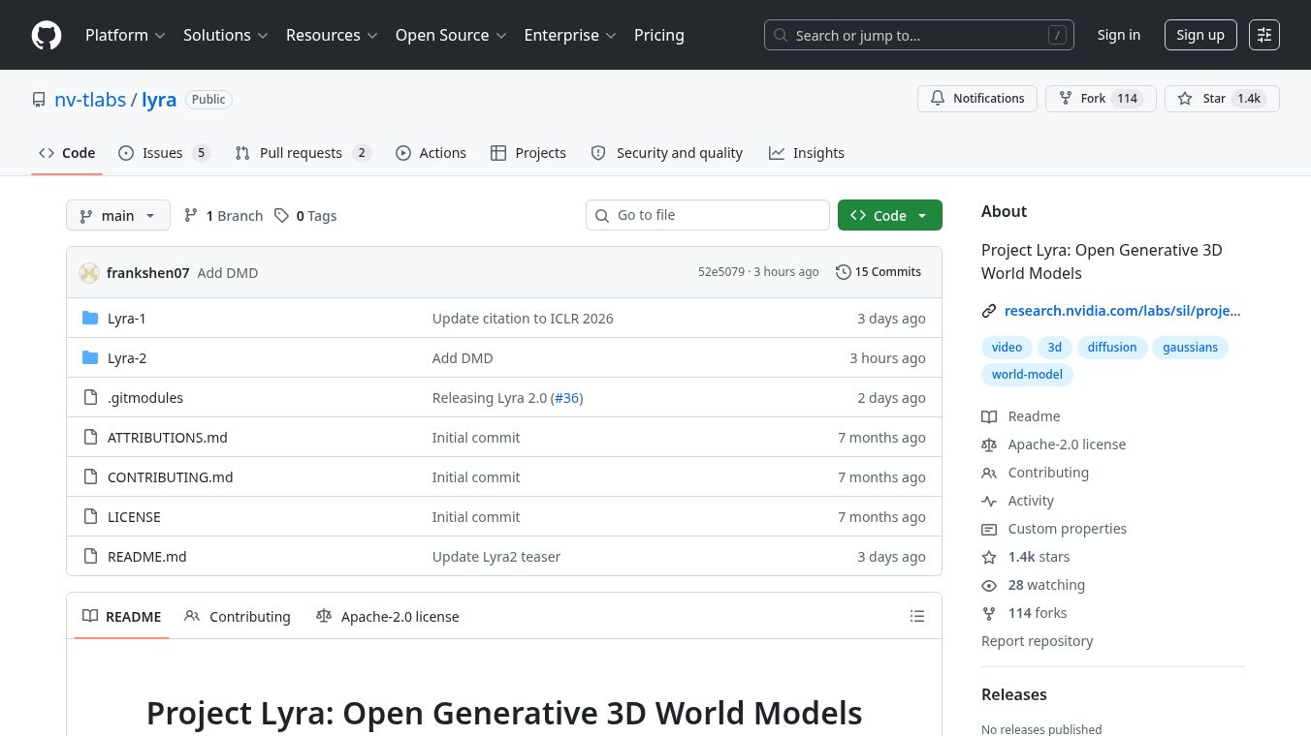Click the Security and quality shield icon

(598, 153)
